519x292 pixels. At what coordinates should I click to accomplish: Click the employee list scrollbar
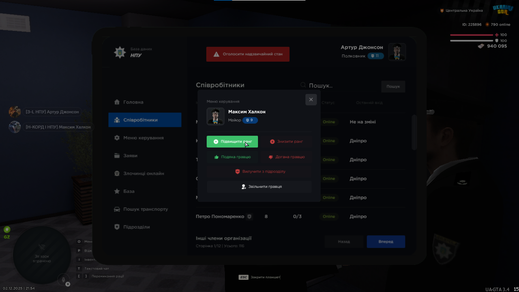(x=414, y=133)
